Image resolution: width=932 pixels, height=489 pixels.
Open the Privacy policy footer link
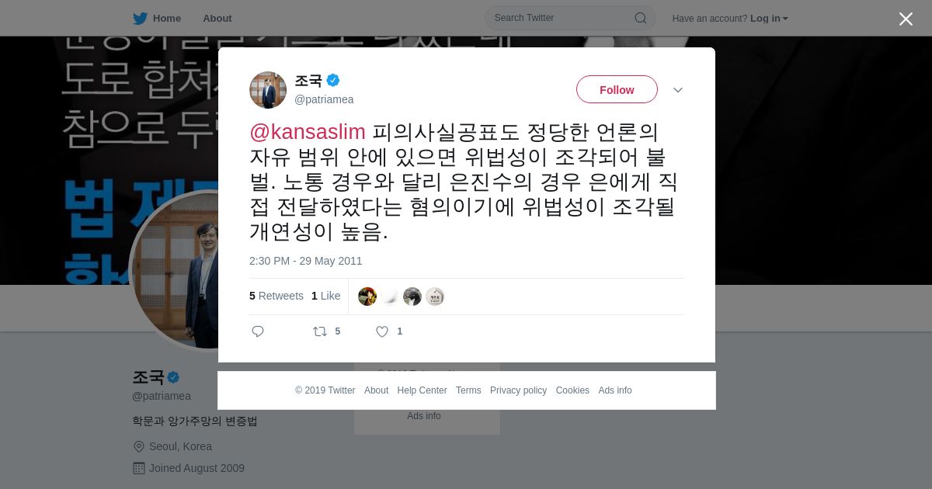pyautogui.click(x=518, y=390)
